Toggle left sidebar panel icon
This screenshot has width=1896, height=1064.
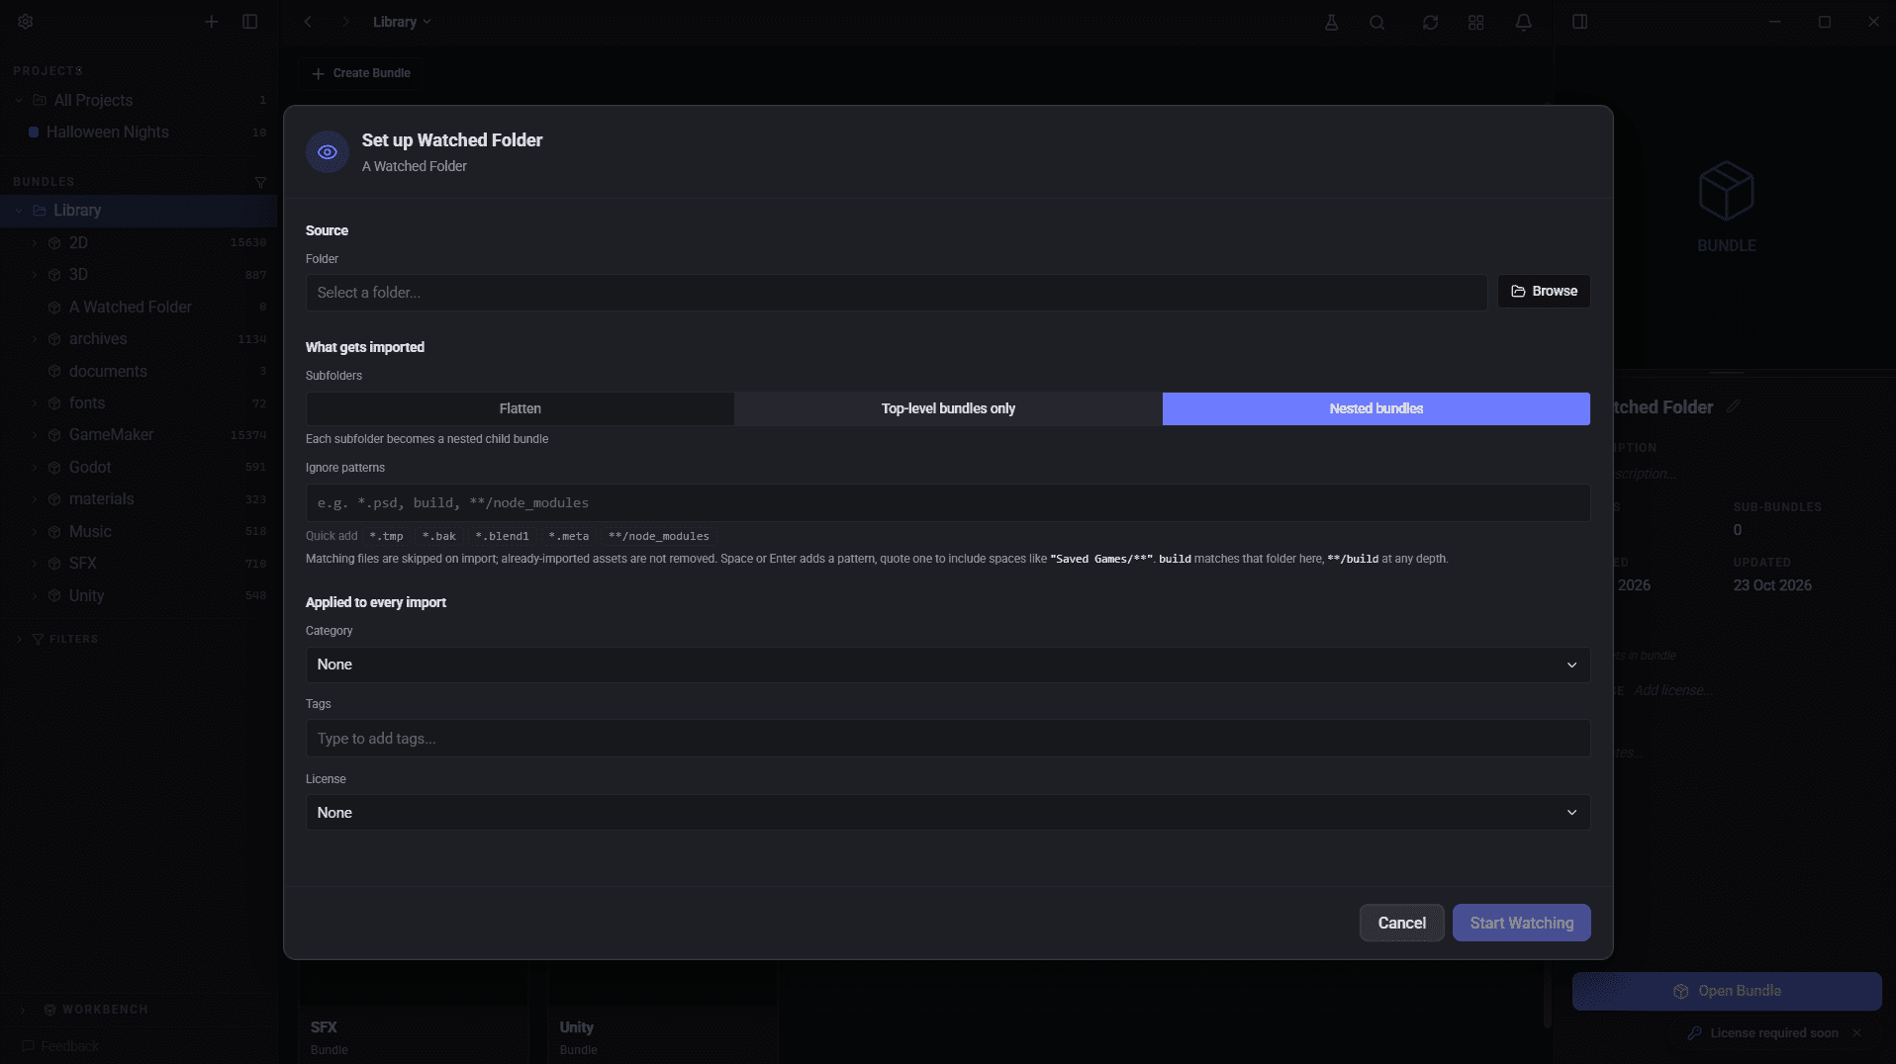coord(250,22)
